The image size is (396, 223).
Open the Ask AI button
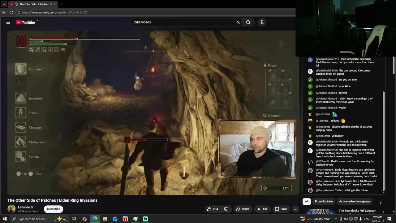click(262, 209)
